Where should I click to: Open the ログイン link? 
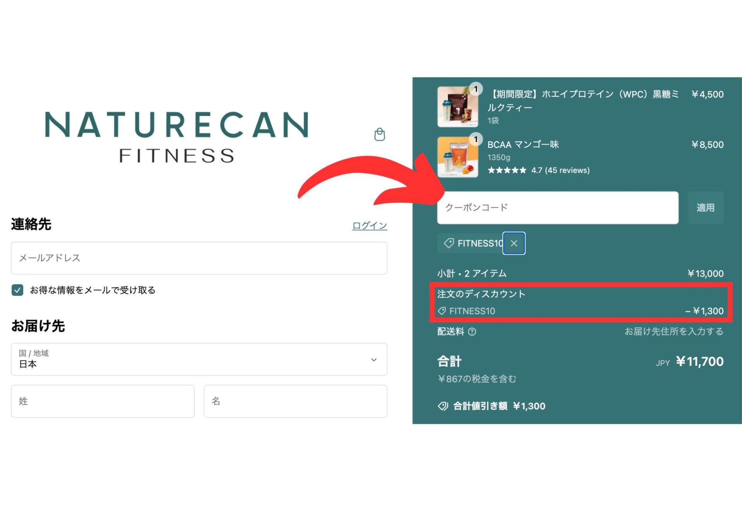coord(369,225)
